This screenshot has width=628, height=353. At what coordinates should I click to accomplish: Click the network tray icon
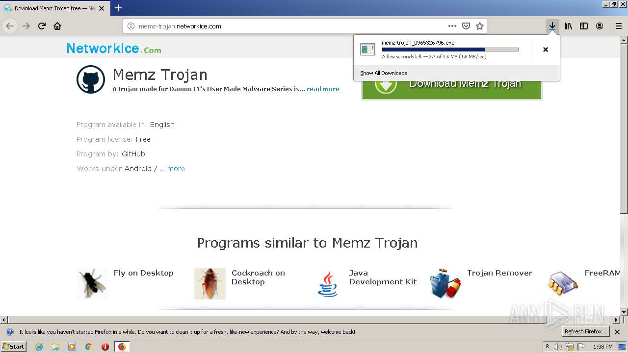pyautogui.click(x=570, y=347)
